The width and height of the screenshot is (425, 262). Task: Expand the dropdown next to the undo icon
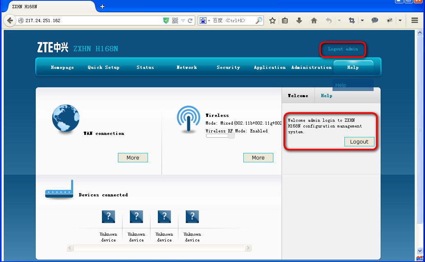(x=339, y=21)
